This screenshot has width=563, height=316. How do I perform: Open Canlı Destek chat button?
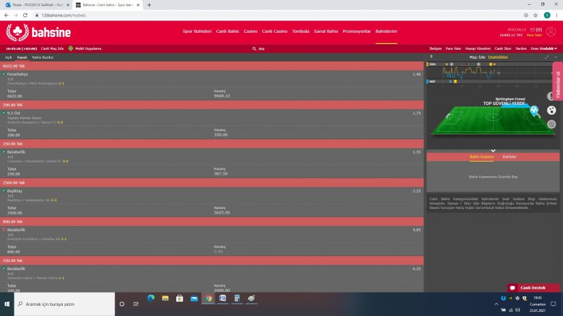coord(533,287)
